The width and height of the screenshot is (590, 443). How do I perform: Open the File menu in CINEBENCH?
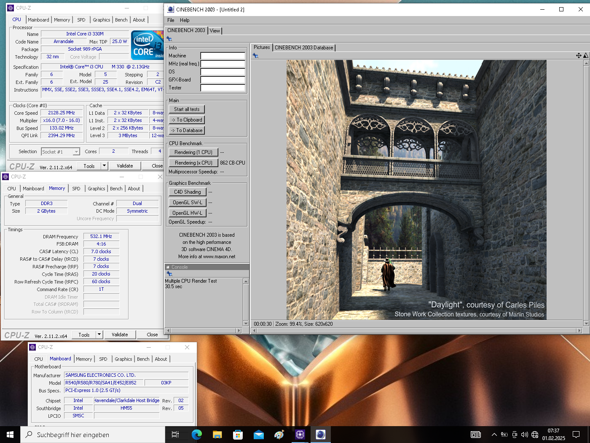171,20
